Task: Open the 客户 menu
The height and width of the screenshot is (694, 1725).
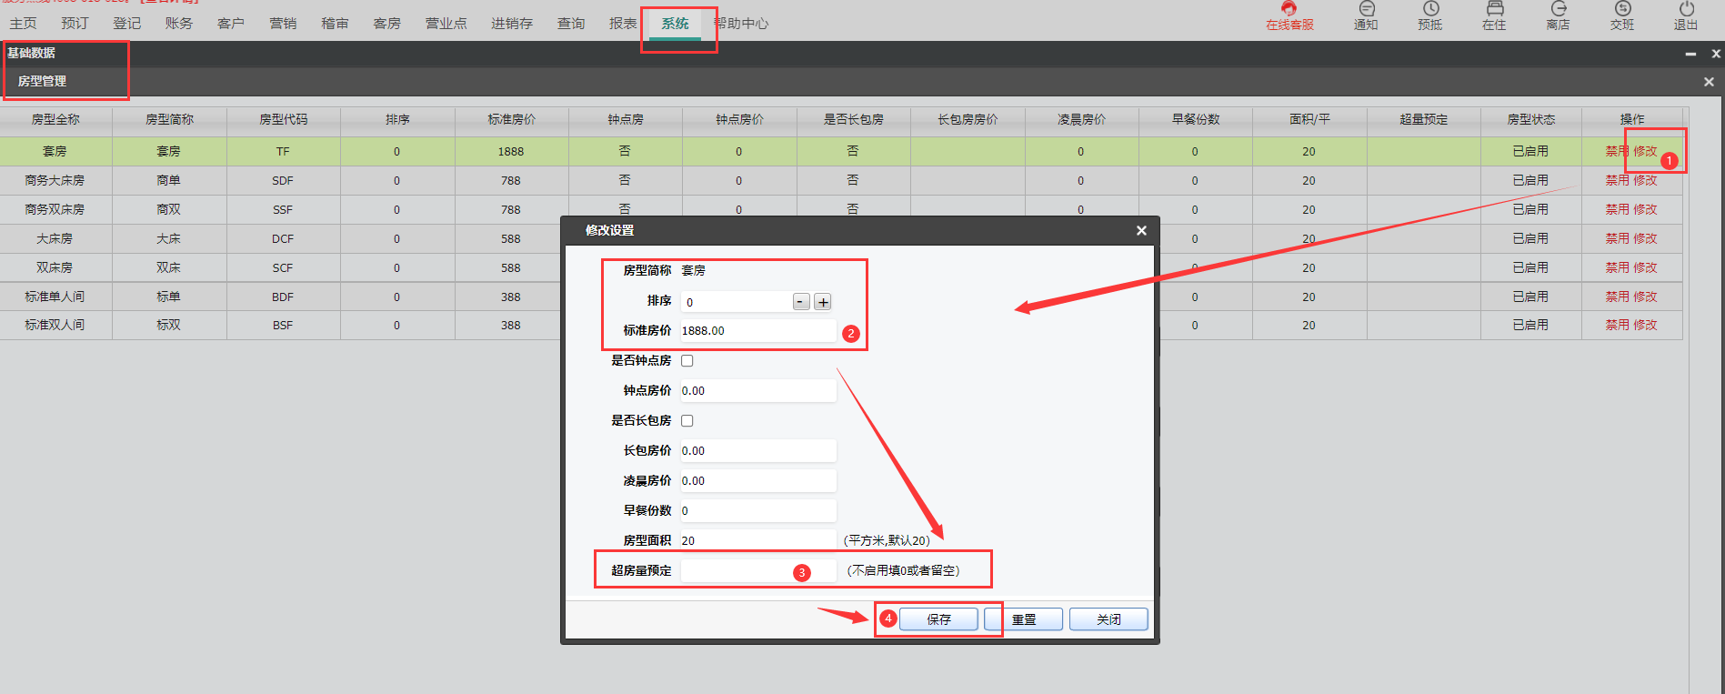Action: [231, 24]
